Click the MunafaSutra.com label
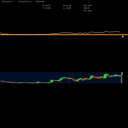The height and width of the screenshot is (128, 128). point(25,2)
